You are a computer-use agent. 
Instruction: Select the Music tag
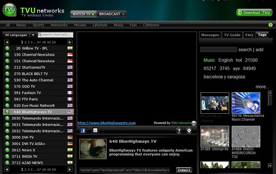coord(209,60)
